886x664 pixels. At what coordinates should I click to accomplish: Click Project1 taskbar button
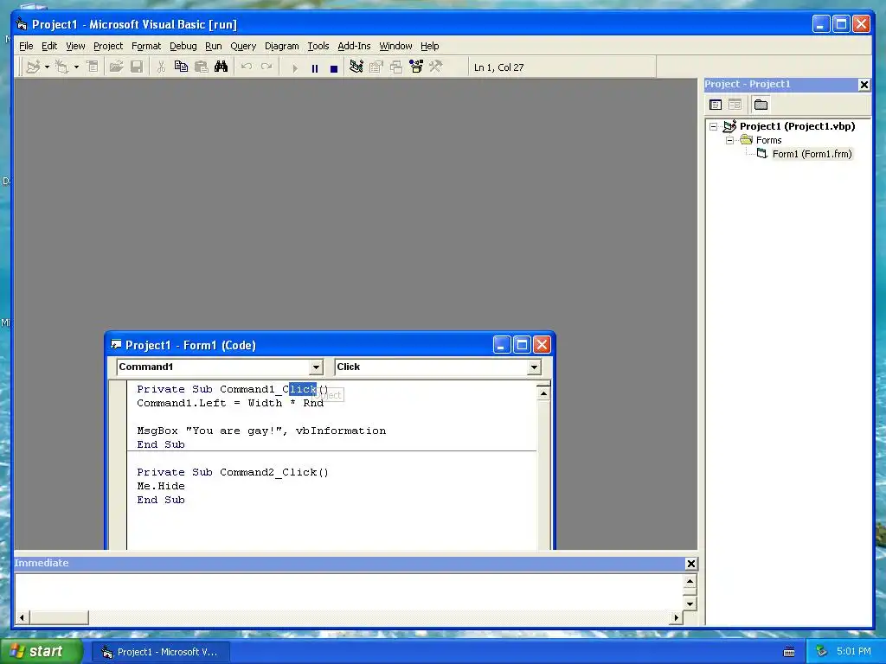(161, 652)
